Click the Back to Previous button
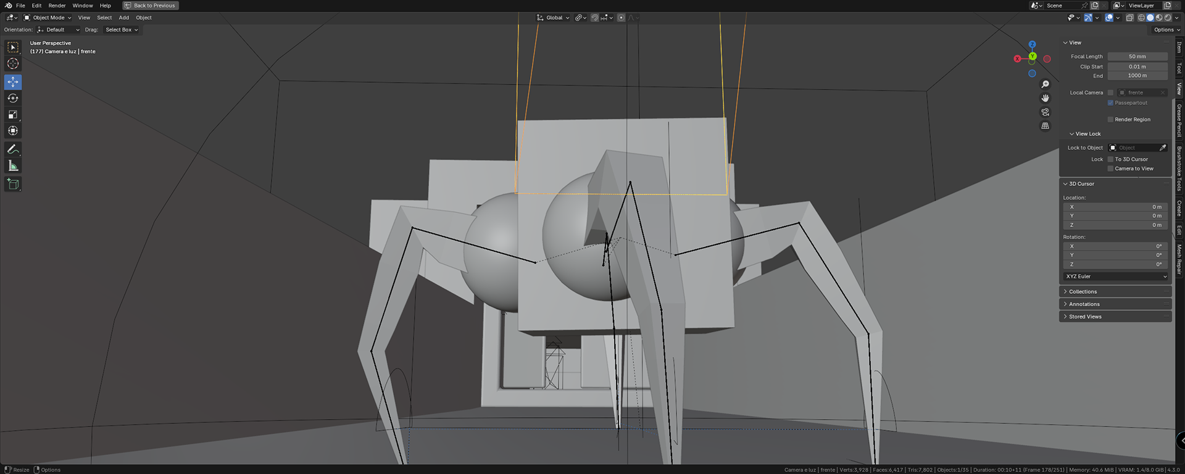This screenshot has width=1185, height=474. tap(151, 6)
